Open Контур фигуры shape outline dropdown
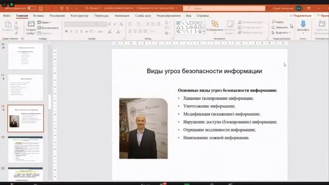Viewport: 329px width, 185px height. coord(250,27)
